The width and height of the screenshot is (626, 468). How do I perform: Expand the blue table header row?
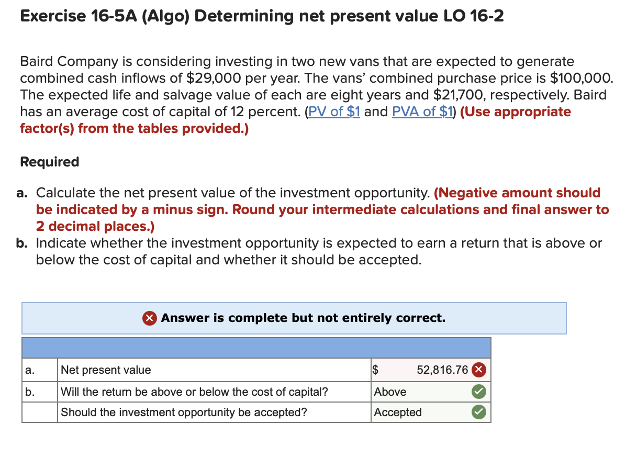pos(256,347)
